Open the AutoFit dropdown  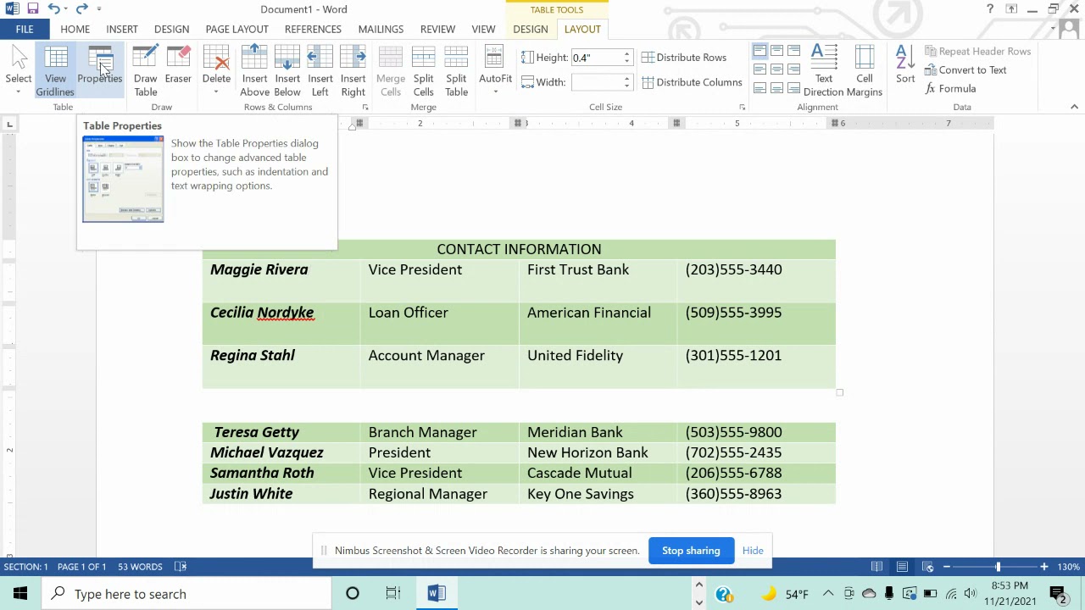pyautogui.click(x=495, y=71)
